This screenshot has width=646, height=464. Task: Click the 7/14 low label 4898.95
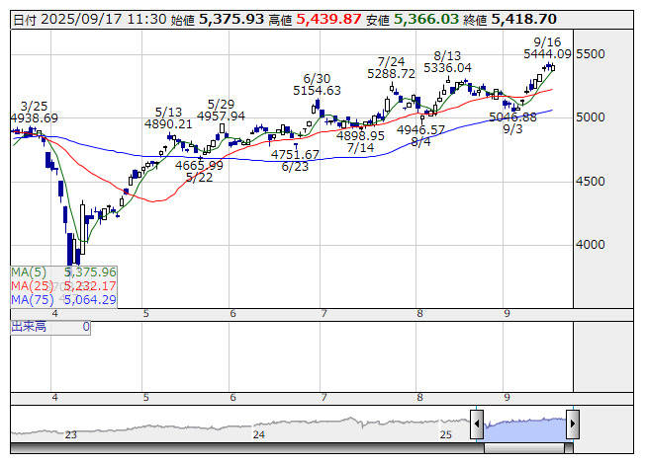360,135
